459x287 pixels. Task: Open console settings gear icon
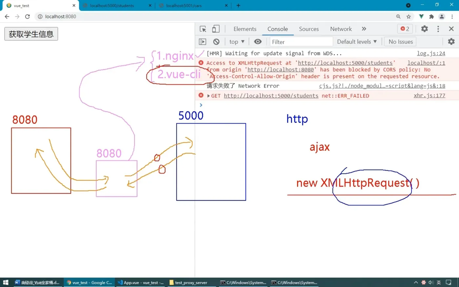(451, 42)
